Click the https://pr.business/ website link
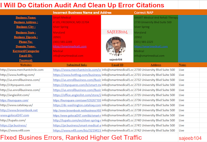This screenshot has height=142, width=207. click(13, 125)
